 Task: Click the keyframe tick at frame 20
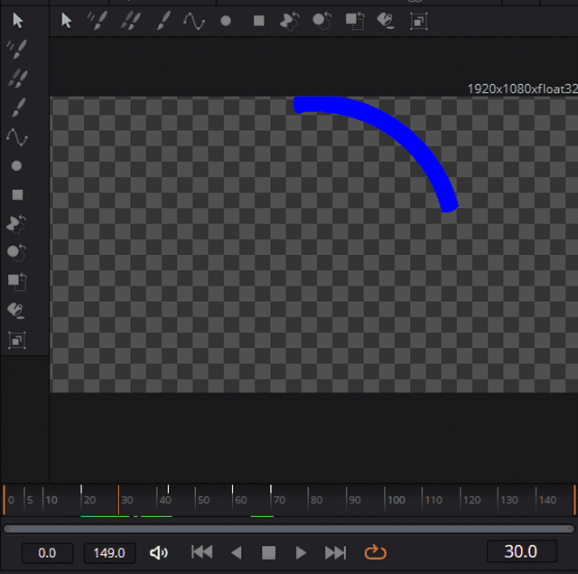pos(81,489)
